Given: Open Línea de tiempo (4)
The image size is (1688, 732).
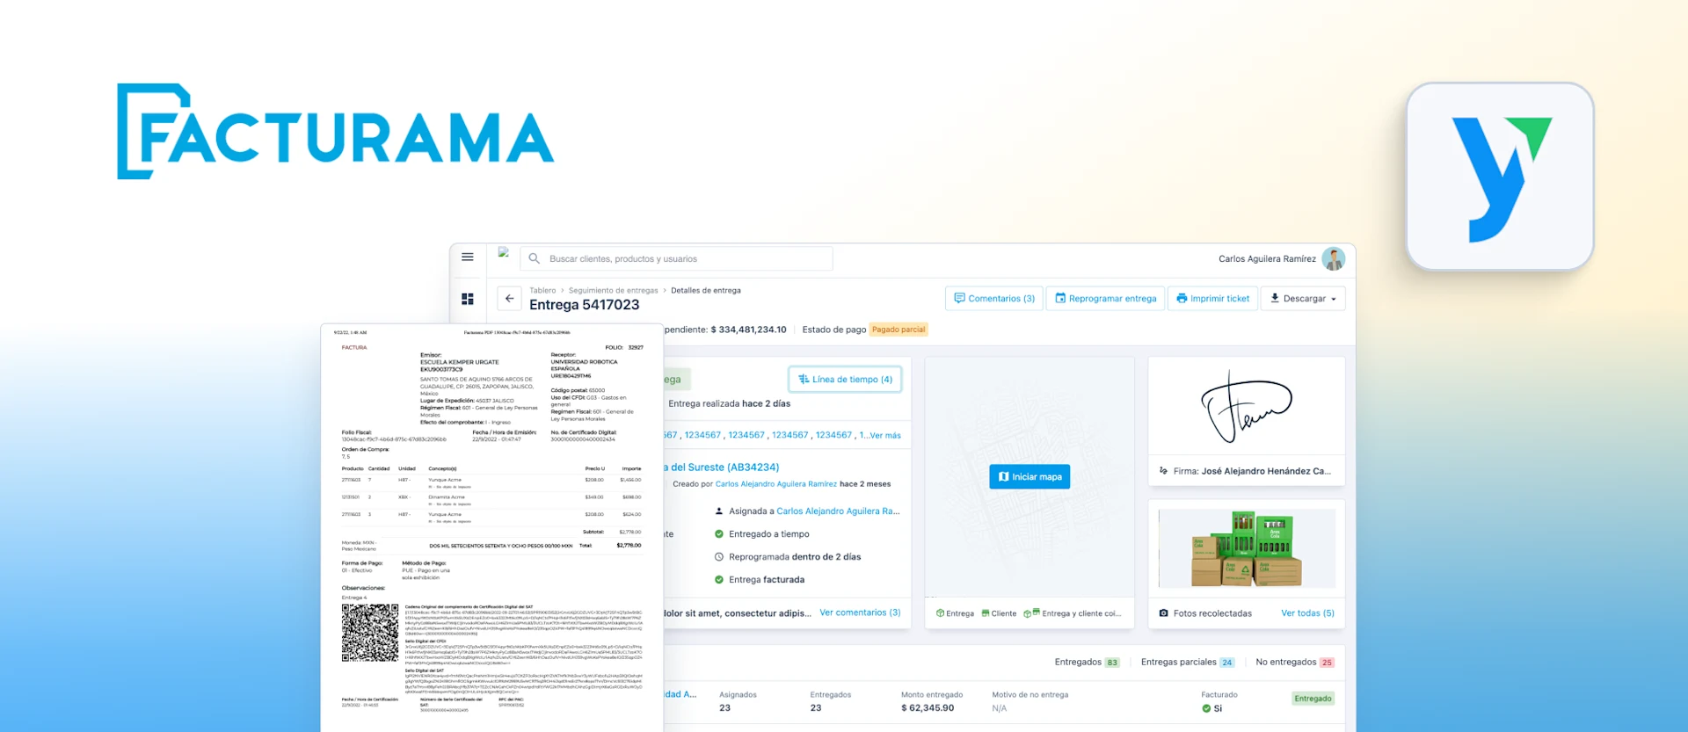Looking at the screenshot, I should click(x=845, y=380).
